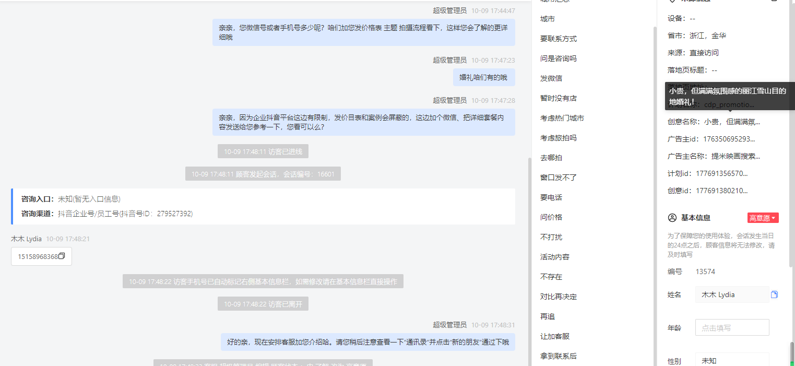The width and height of the screenshot is (795, 366).
Task: Click the message about 企业抖音平台 限制
Action: [x=363, y=122]
